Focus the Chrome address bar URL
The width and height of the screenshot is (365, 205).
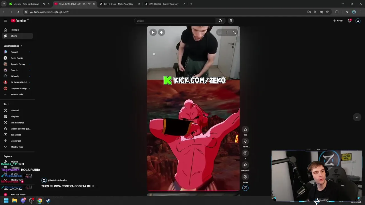click(49, 12)
